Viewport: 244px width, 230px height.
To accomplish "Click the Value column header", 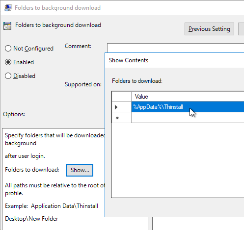I will pyautogui.click(x=188, y=97).
